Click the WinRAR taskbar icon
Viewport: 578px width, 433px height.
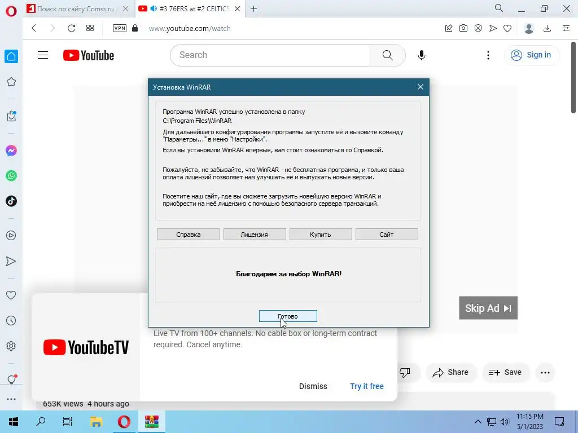pyautogui.click(x=151, y=422)
